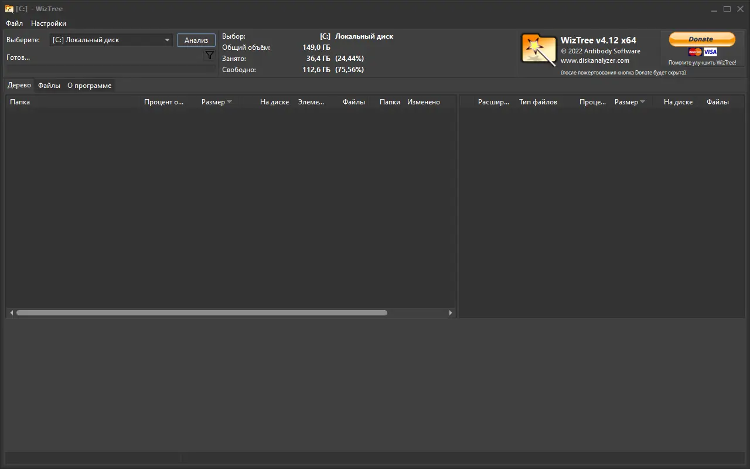Click the 36,4 ГБ used space value
Screen dimensions: 750x469
click(318, 59)
